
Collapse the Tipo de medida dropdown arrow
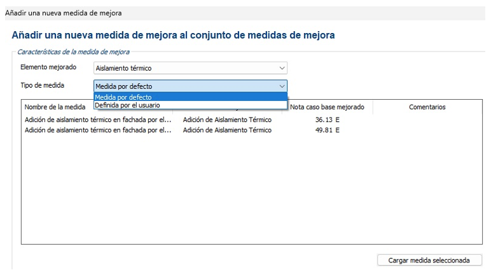coord(282,86)
